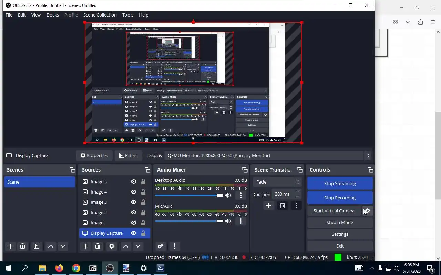Viewport: 441px width, 275px height.
Task: Open View menu
Action: click(x=36, y=15)
